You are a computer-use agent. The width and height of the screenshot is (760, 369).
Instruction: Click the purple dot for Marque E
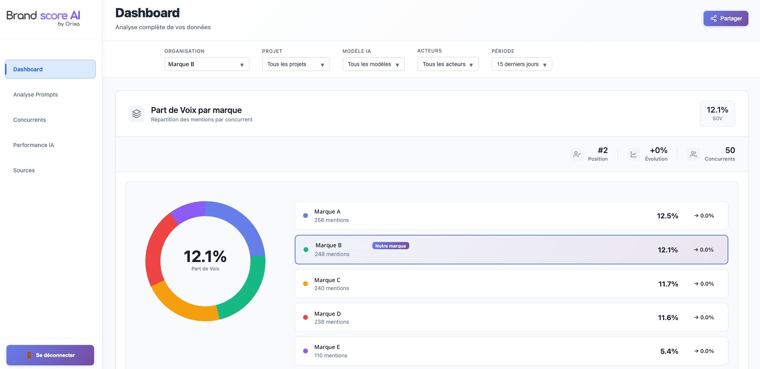[x=306, y=351]
